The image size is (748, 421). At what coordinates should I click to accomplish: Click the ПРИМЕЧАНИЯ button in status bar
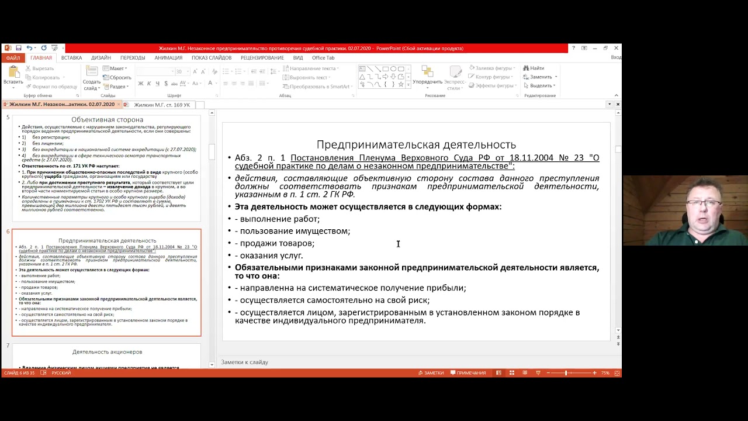tap(468, 373)
